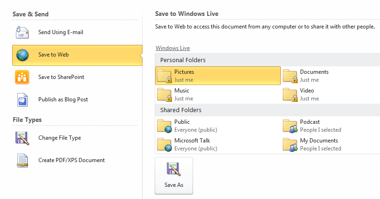Click the Podcast shared folder icon
The height and width of the screenshot is (199, 380).
click(290, 126)
